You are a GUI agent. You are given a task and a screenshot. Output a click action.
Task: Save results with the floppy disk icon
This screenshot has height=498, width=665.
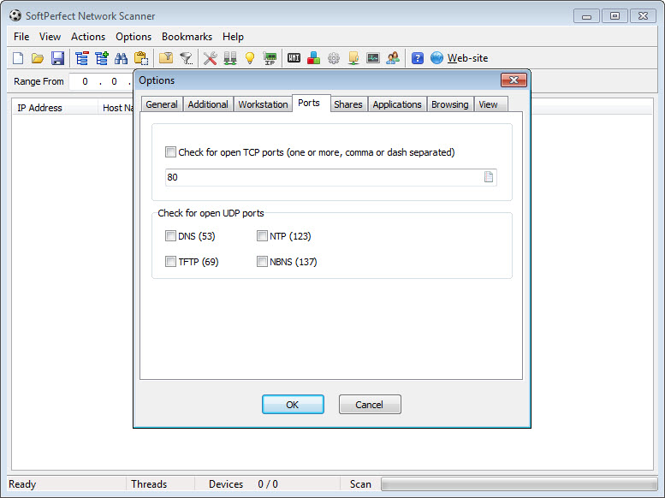tap(57, 58)
